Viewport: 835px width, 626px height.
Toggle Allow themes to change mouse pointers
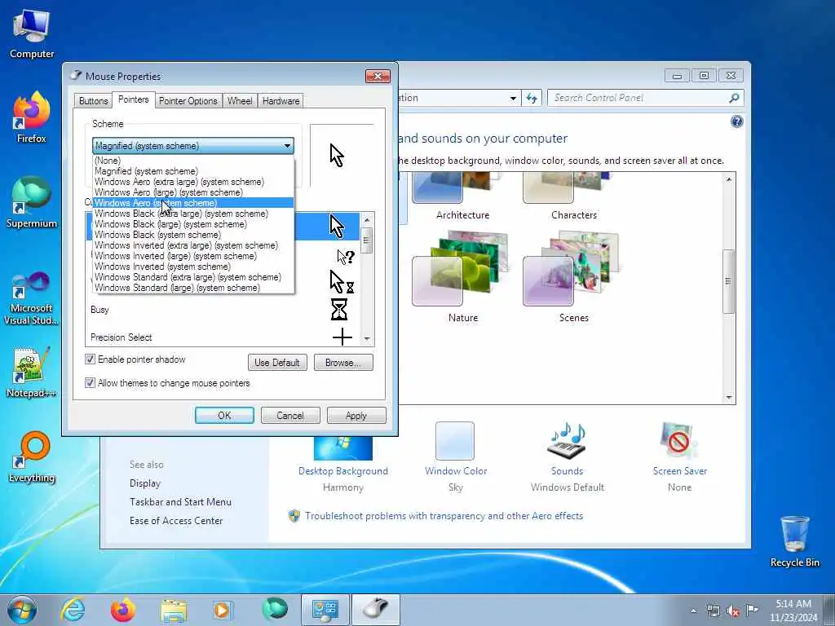[90, 383]
